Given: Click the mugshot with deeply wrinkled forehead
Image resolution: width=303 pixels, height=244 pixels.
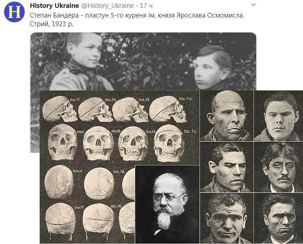Looking at the screenshot, I should [227, 218].
